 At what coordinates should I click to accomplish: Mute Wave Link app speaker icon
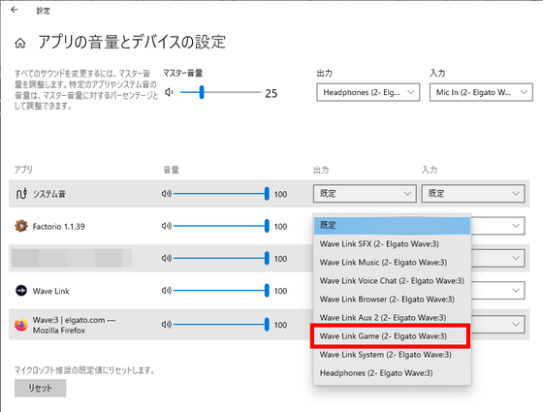click(x=166, y=291)
